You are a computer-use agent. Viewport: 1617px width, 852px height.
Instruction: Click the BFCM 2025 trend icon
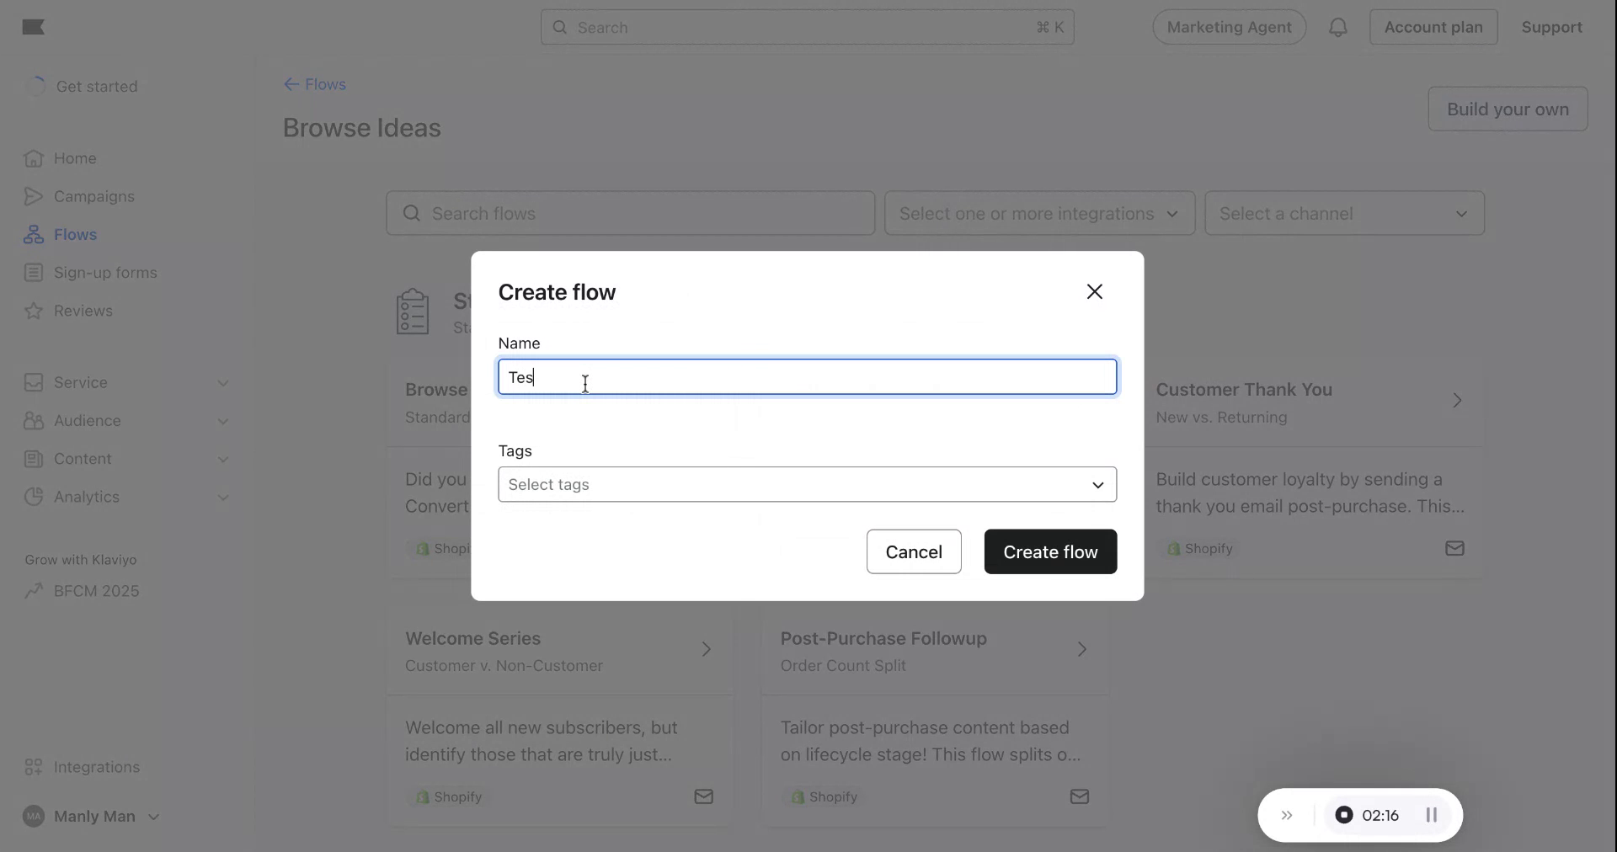[x=33, y=590]
